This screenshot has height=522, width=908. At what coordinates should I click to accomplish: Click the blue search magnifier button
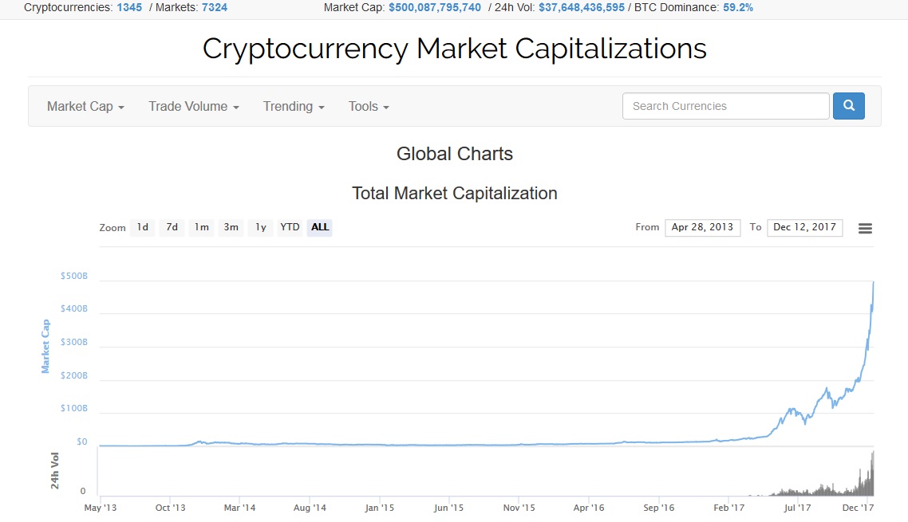pyautogui.click(x=848, y=106)
